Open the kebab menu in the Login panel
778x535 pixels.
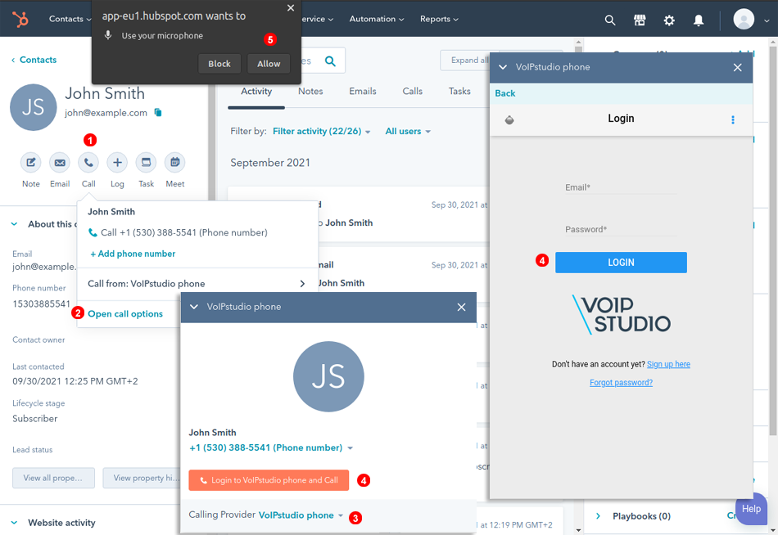point(733,119)
